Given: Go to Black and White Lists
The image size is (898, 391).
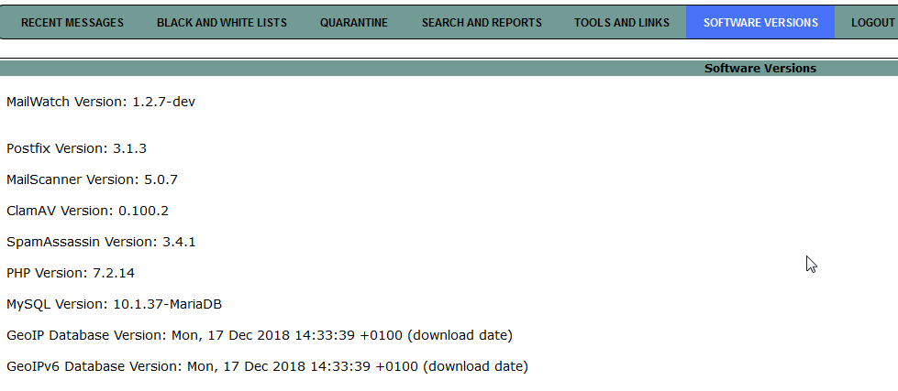Looking at the screenshot, I should pyautogui.click(x=222, y=22).
